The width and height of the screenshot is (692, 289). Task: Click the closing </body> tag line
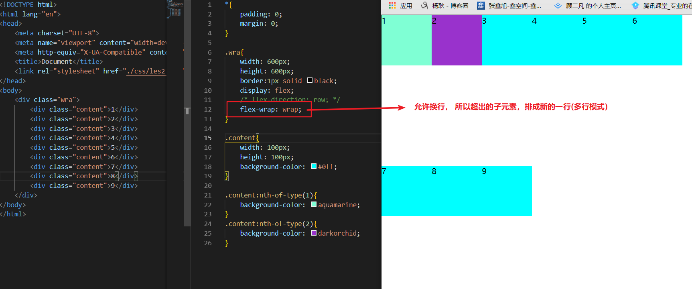point(13,205)
